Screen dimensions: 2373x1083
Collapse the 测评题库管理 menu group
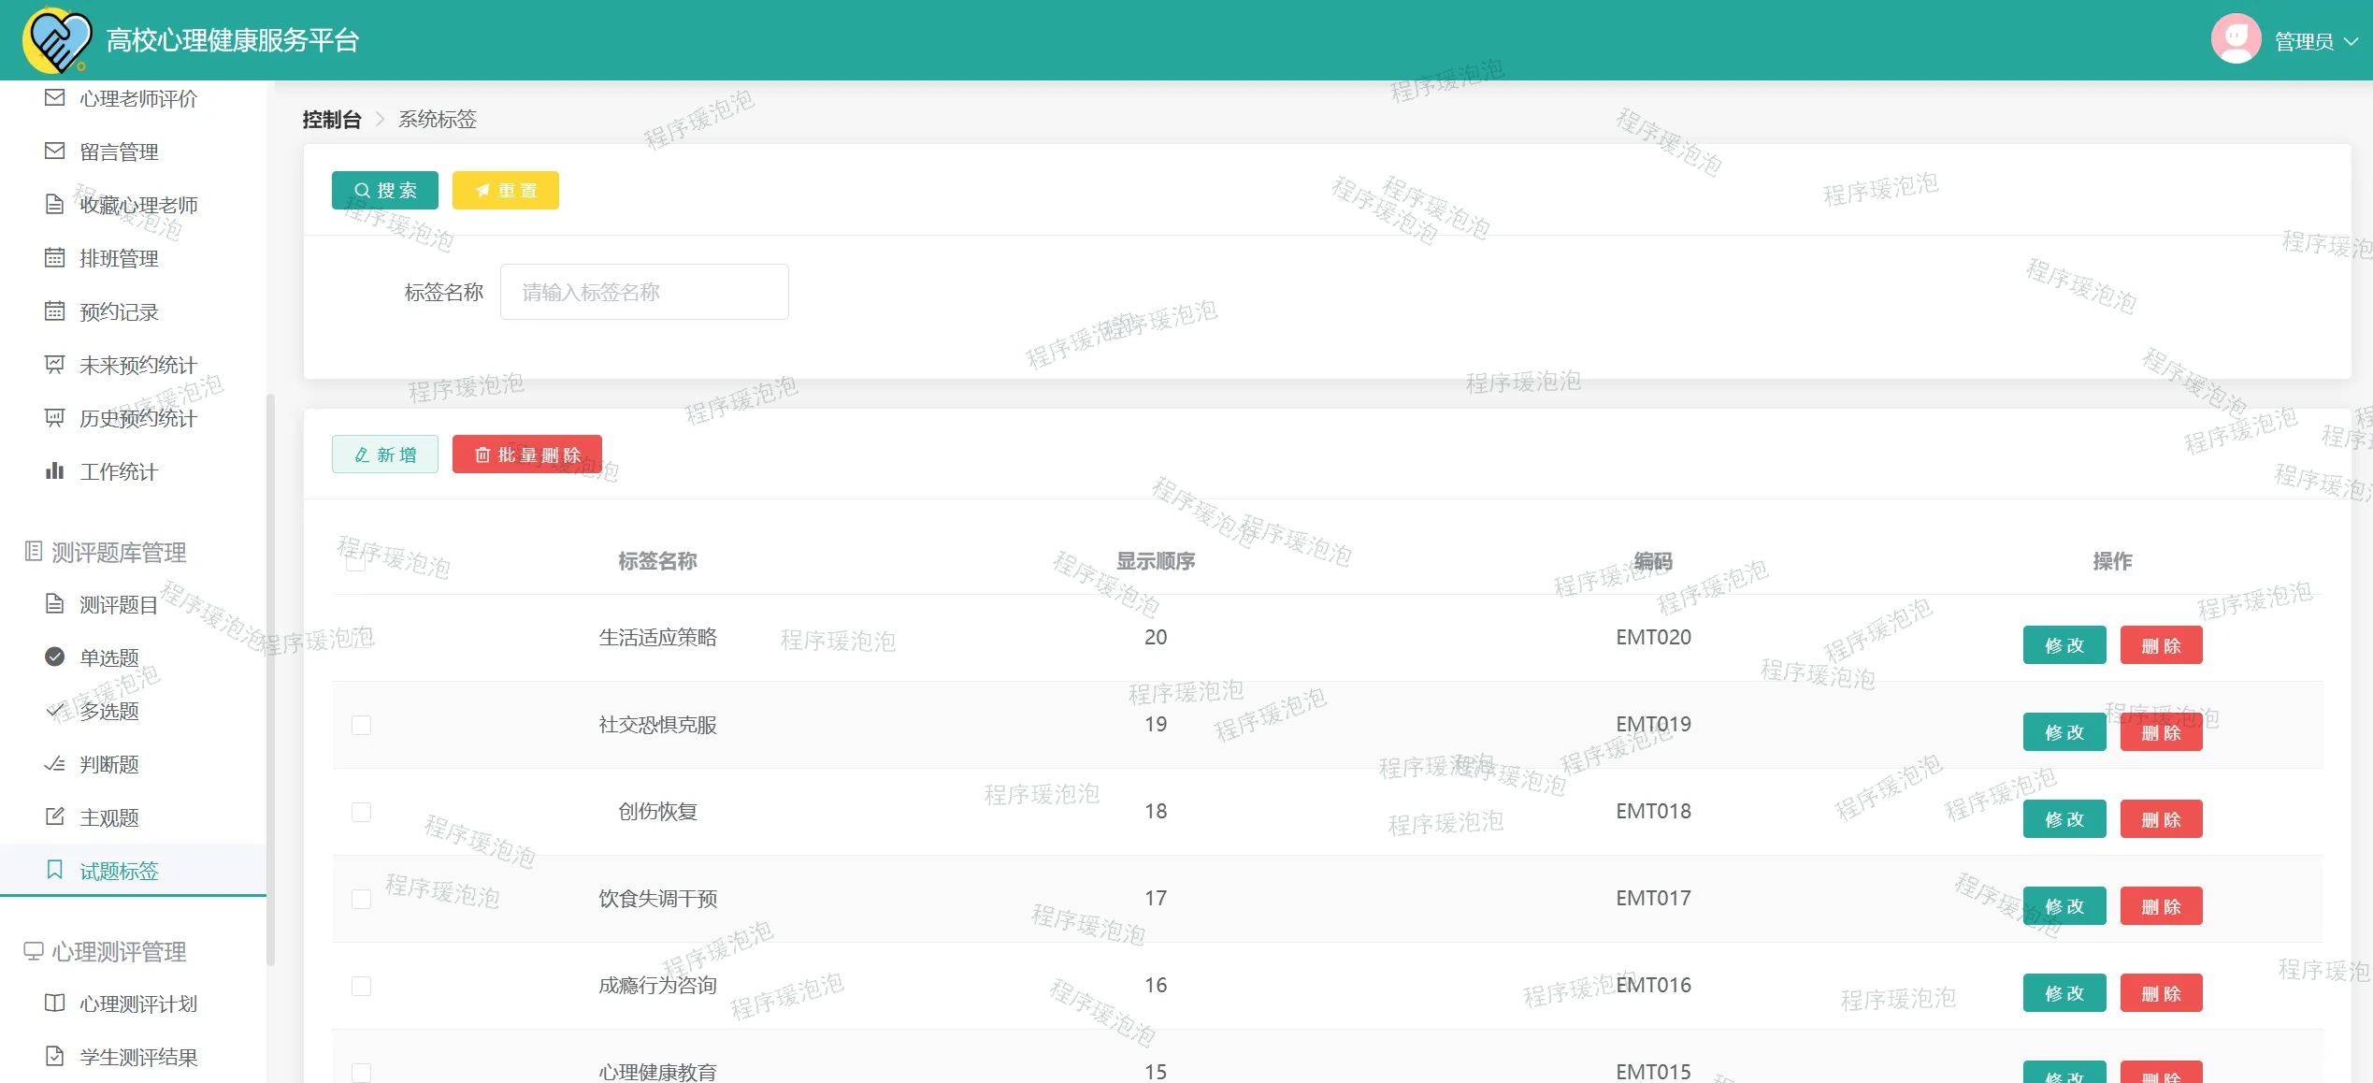[119, 552]
